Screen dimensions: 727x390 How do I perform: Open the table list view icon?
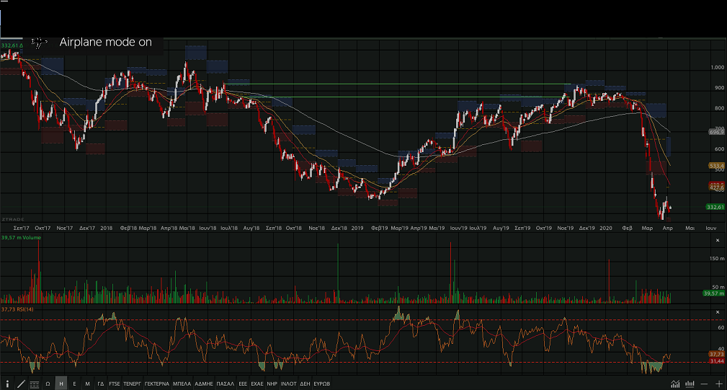coord(34,384)
